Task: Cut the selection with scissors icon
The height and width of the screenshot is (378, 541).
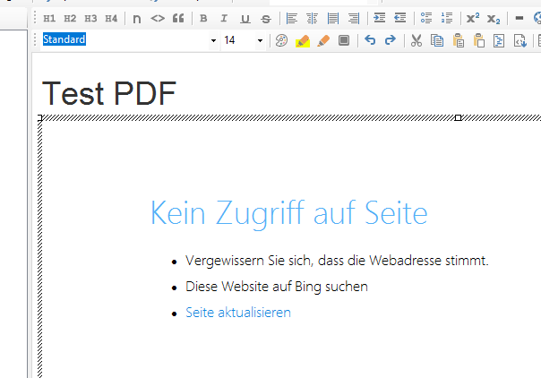Action: pyautogui.click(x=416, y=40)
